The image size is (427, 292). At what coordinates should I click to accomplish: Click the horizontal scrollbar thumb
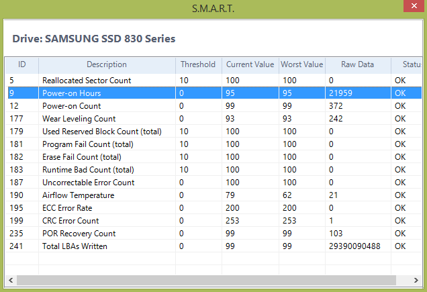pyautogui.click(x=206, y=280)
